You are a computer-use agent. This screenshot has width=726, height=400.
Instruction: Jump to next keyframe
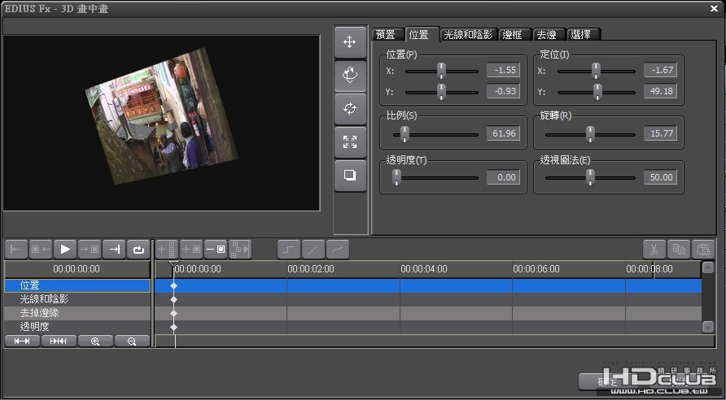click(x=90, y=250)
